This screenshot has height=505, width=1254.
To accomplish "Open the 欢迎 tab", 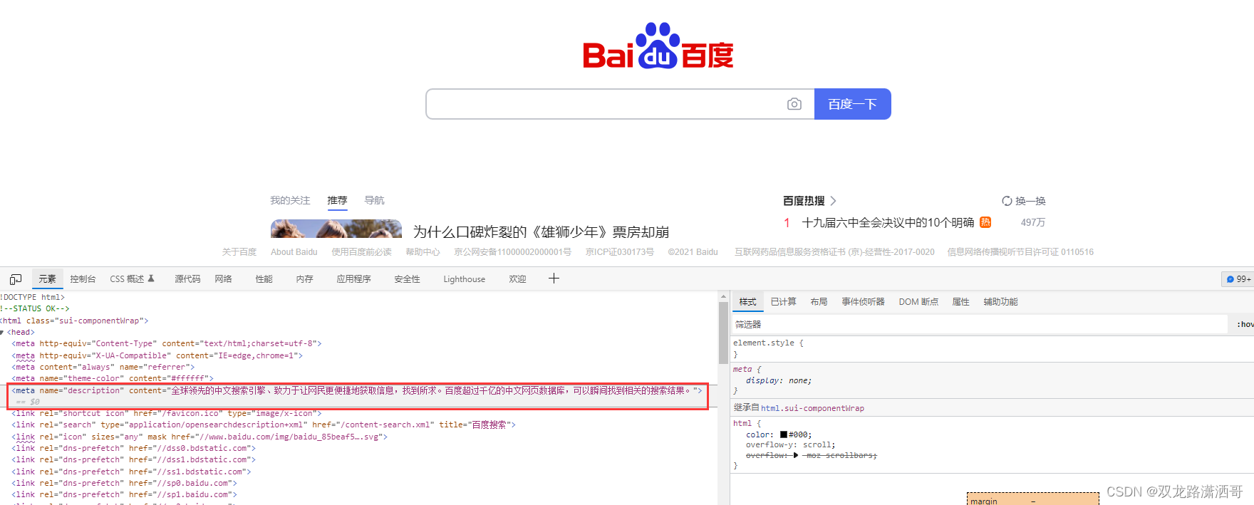I will [517, 279].
